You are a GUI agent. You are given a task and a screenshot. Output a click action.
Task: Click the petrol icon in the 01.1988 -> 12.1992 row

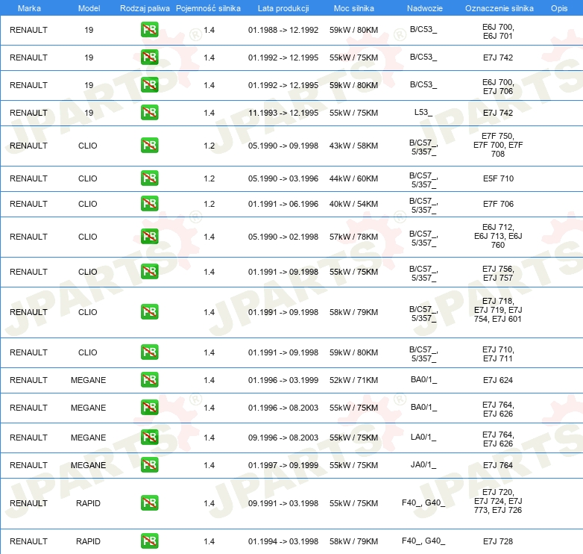click(x=149, y=30)
